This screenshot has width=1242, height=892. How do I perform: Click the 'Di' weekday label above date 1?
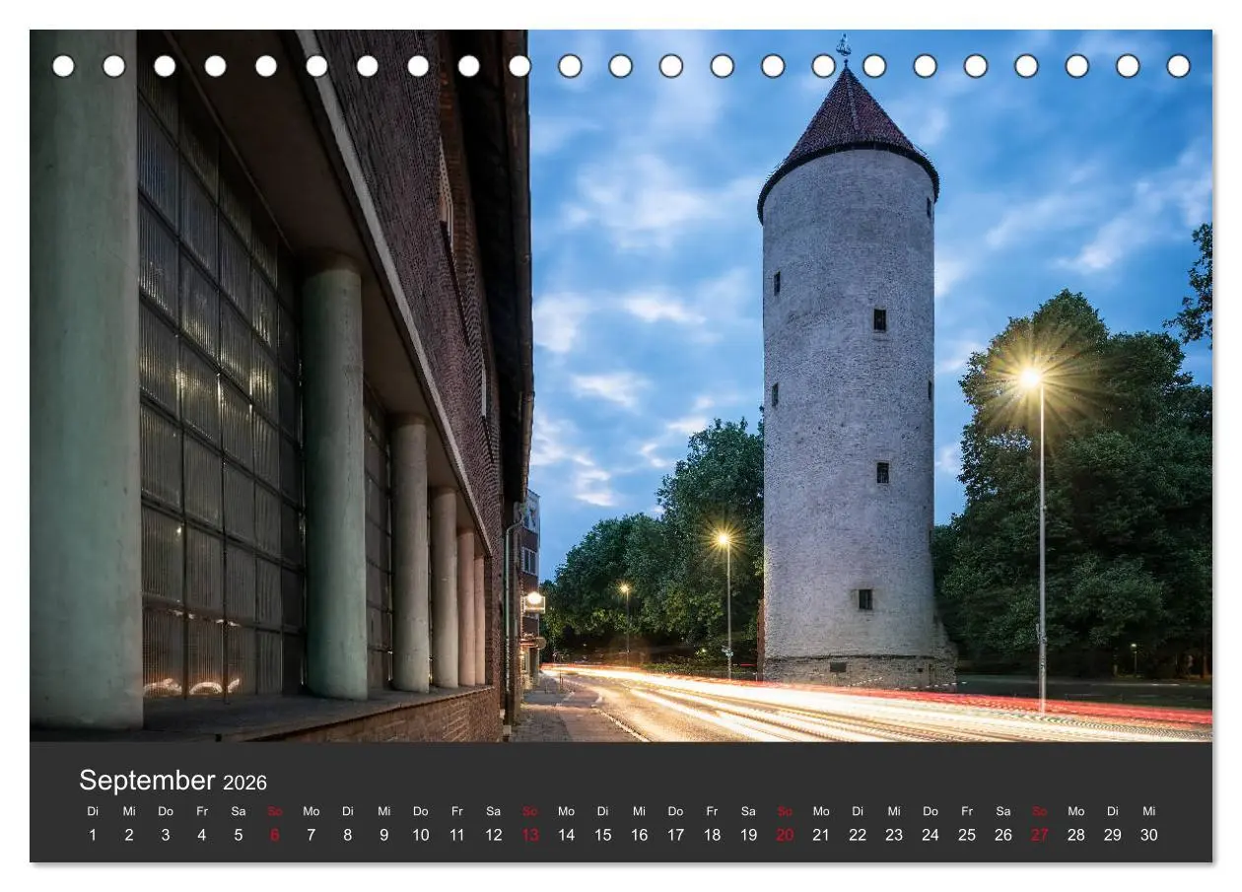[93, 811]
